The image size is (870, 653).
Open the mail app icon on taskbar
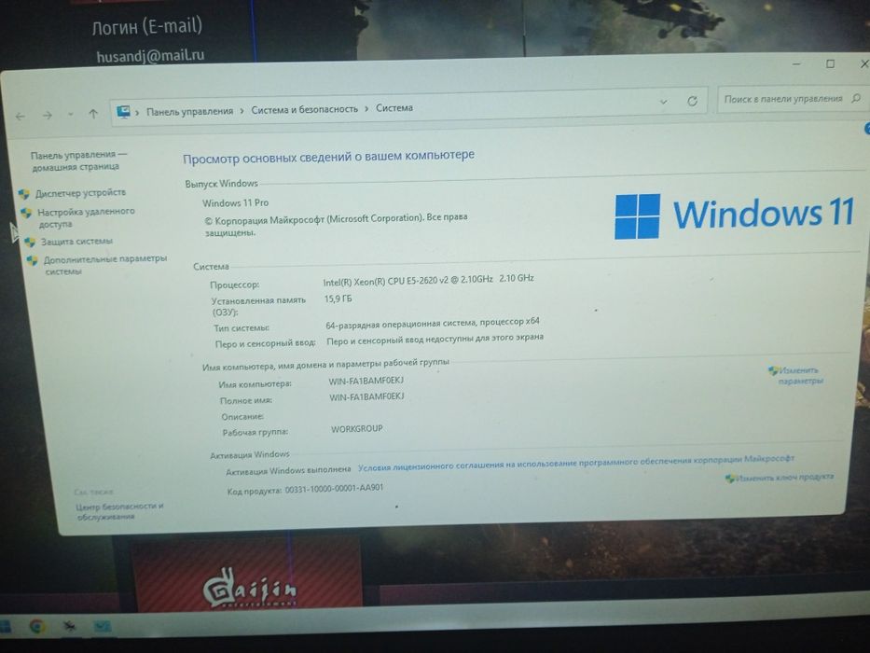coord(102,626)
